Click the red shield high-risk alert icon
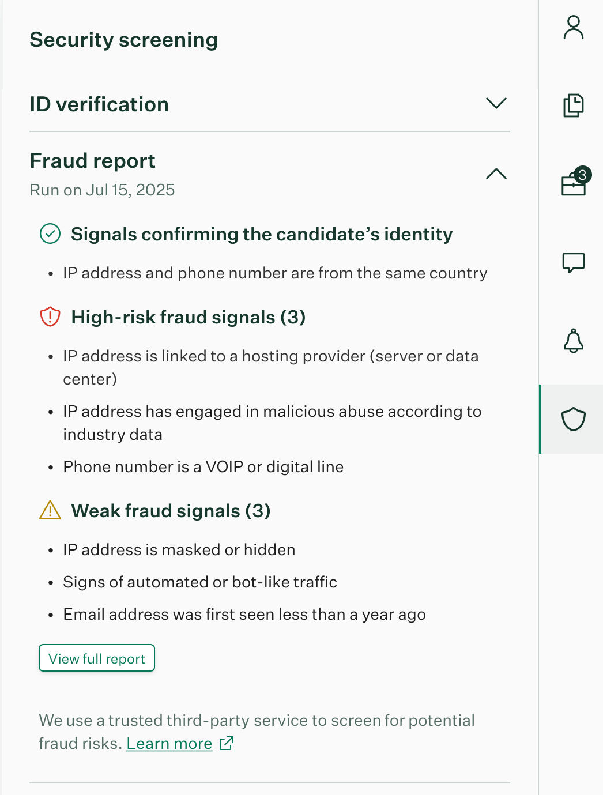 coord(50,317)
